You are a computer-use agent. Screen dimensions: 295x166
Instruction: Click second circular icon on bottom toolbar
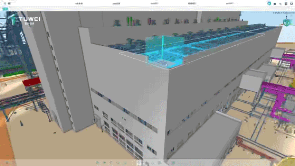104,163
